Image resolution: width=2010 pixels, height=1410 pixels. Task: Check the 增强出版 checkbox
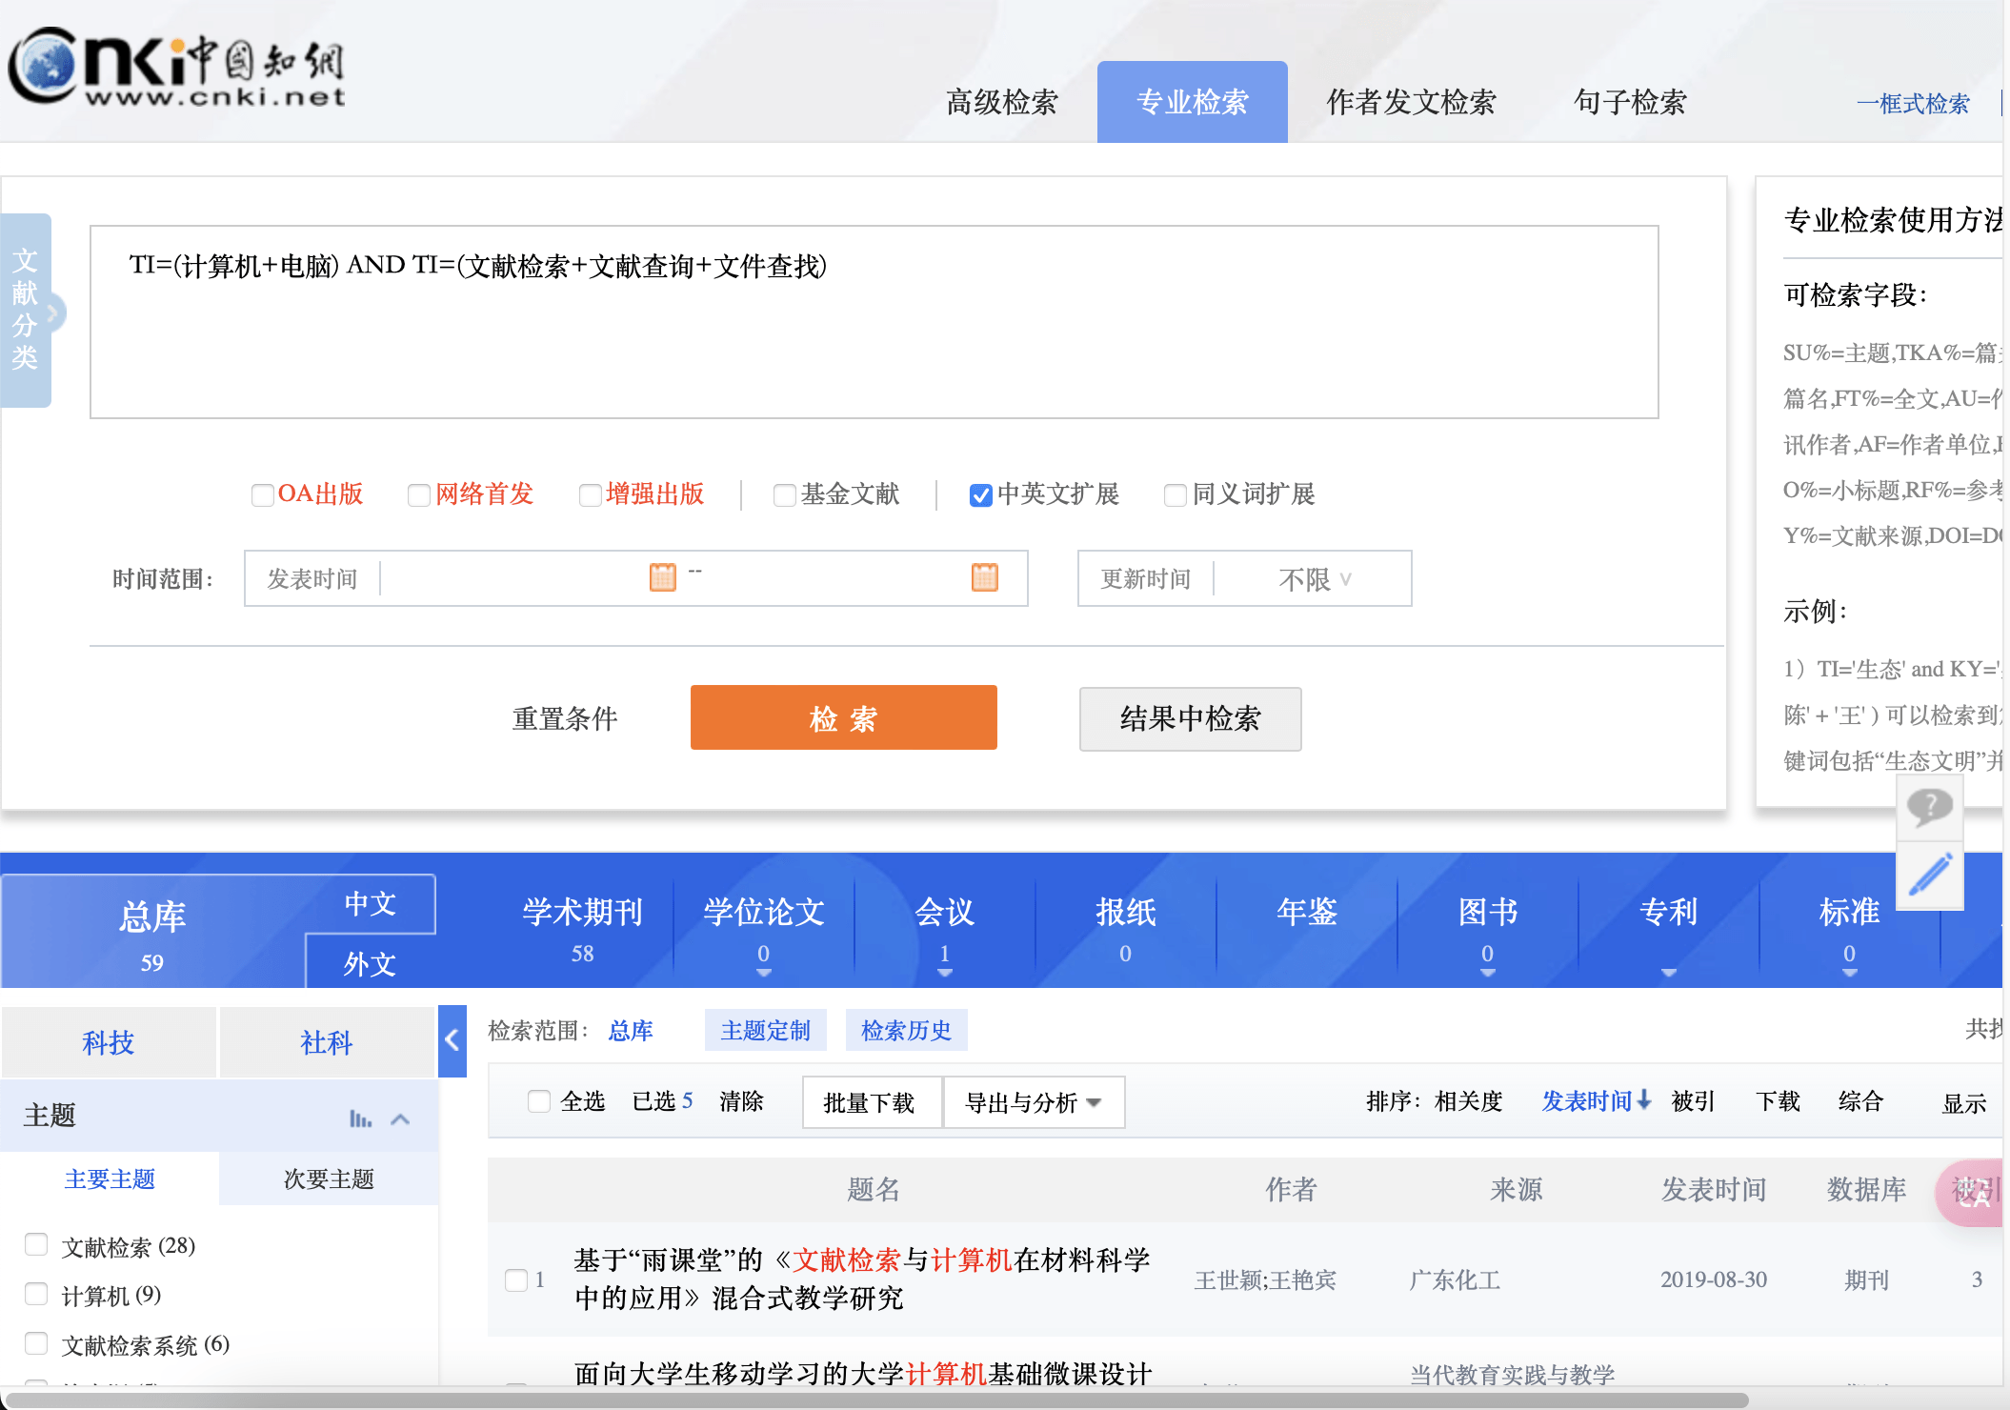point(590,494)
